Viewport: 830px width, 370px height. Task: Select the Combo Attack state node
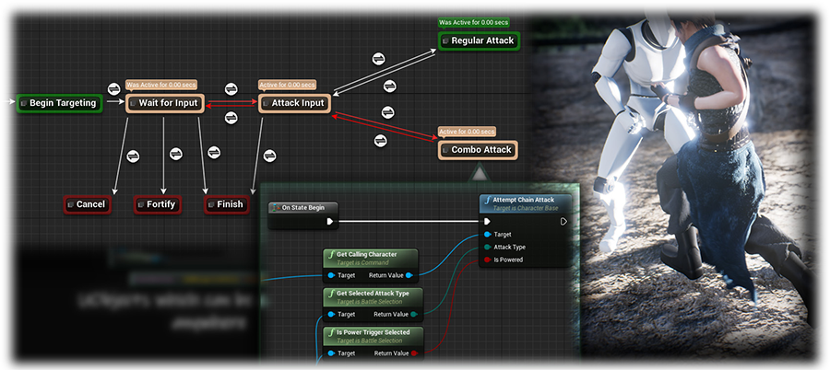point(478,150)
